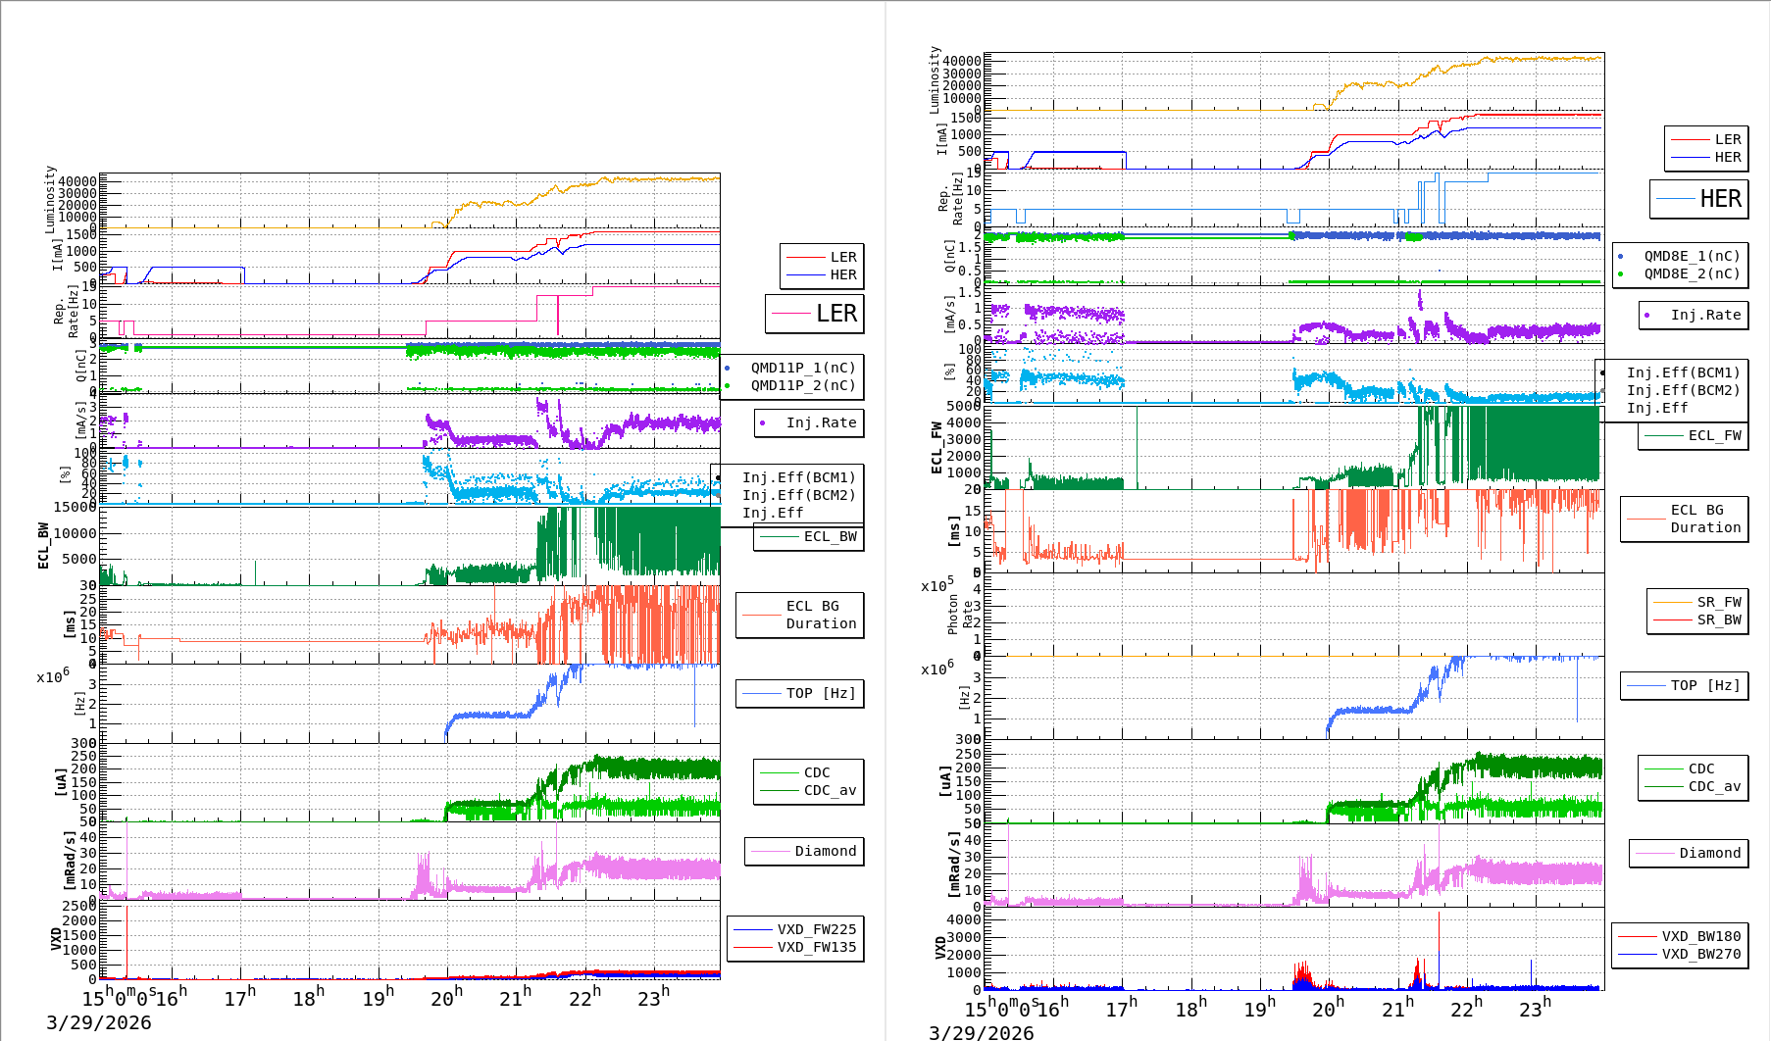Click the right panel's TOP [Hz] legend
1771x1041 pixels.
[1705, 685]
